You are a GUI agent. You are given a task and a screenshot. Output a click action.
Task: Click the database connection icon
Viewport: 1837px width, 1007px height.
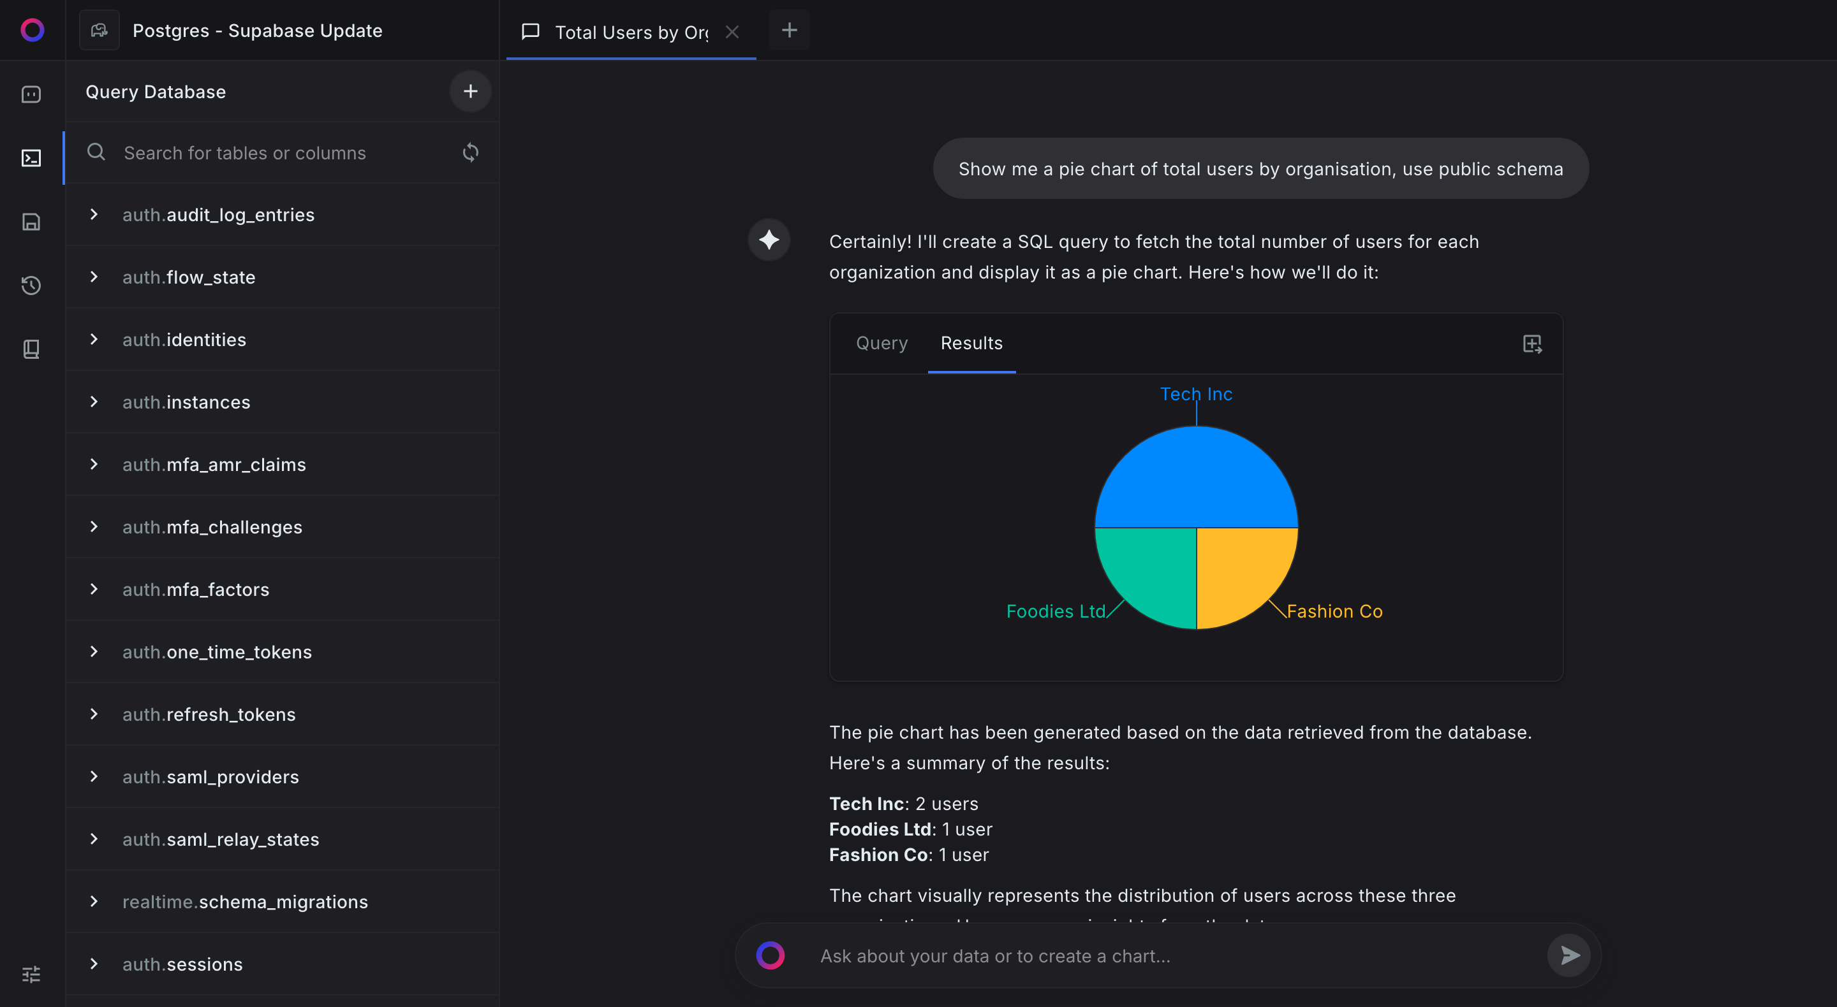tap(100, 29)
